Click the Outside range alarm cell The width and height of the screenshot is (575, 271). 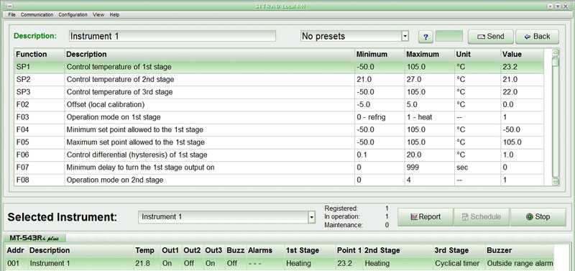tap(520, 263)
